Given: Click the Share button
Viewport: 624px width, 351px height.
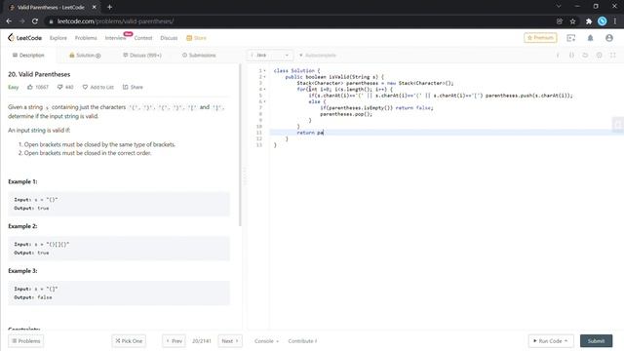Looking at the screenshot, I should point(133,87).
